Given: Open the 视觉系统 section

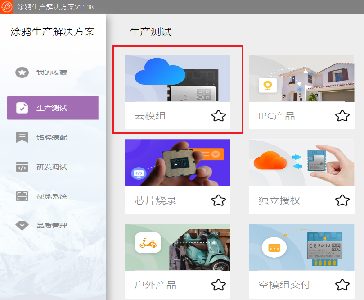Looking at the screenshot, I should (x=53, y=196).
